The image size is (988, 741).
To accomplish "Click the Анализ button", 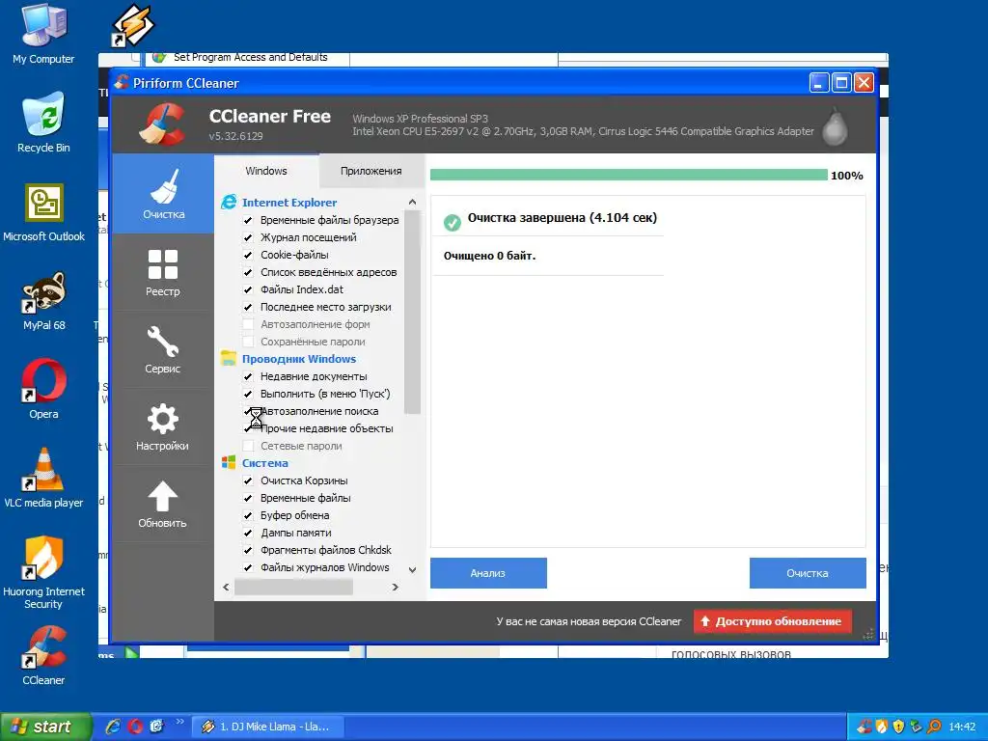I will [488, 573].
